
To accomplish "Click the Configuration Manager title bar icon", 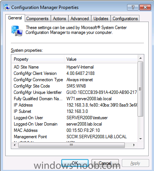I will click(7, 7).
